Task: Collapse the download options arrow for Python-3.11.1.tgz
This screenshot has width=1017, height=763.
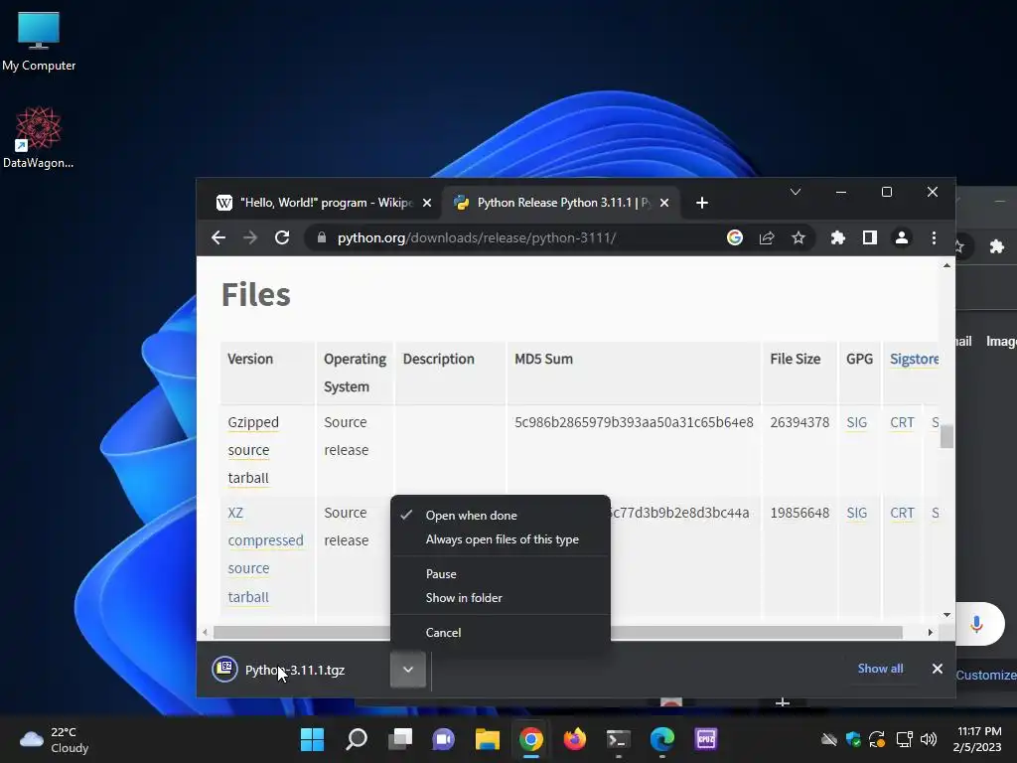Action: click(408, 670)
